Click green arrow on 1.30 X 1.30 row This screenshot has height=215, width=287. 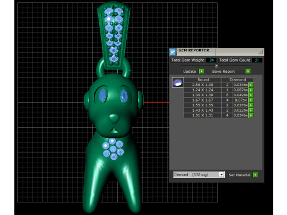(x=251, y=95)
